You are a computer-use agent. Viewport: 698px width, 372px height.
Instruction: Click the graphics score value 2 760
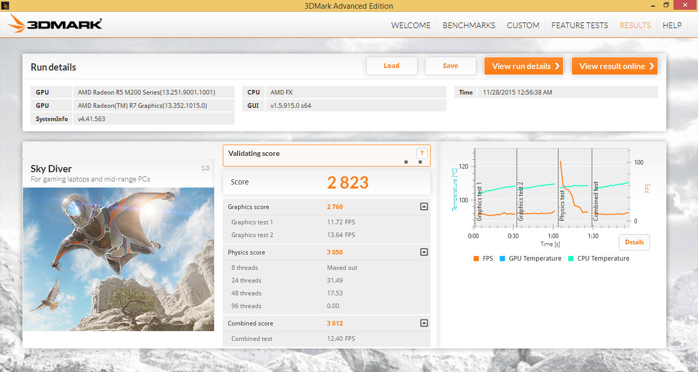tap(335, 207)
